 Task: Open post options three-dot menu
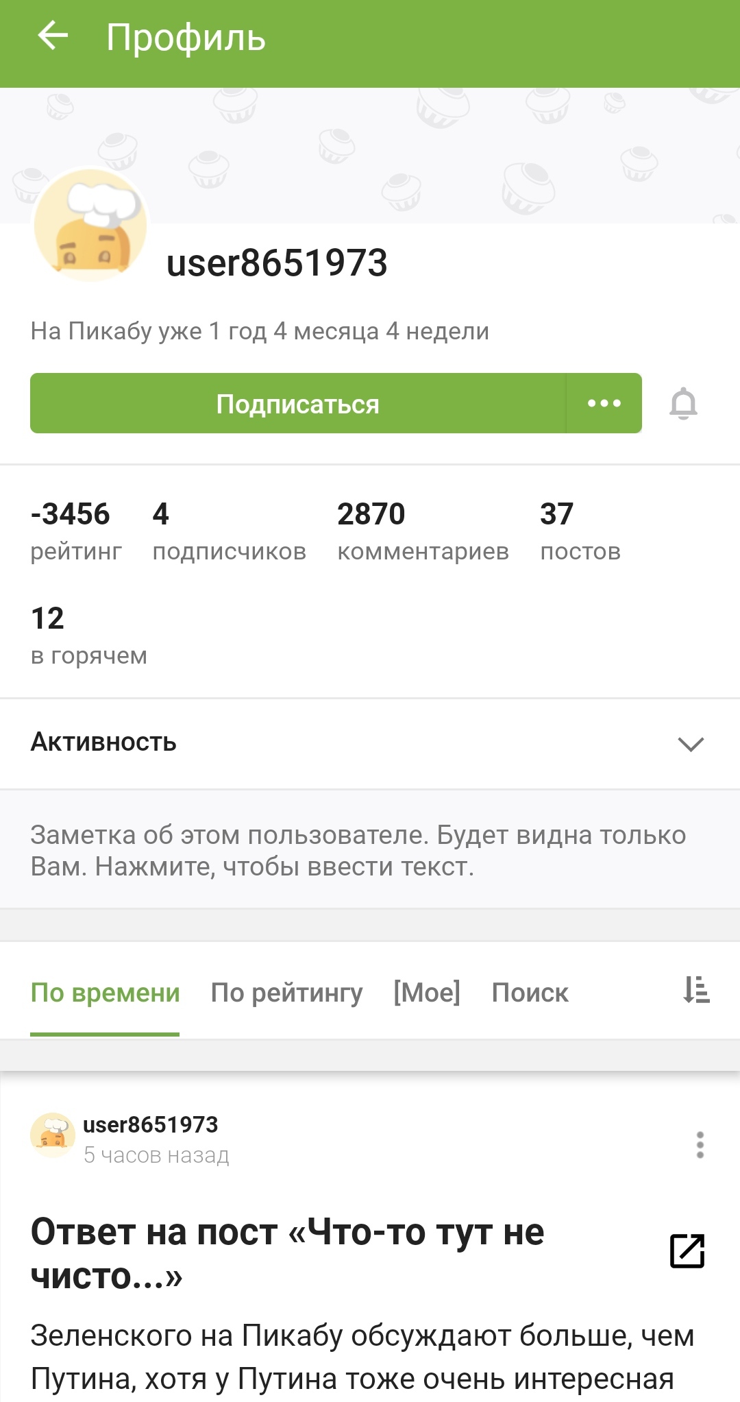[700, 1145]
